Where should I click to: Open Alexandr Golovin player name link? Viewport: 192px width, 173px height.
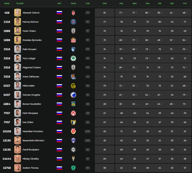[x=31, y=13]
